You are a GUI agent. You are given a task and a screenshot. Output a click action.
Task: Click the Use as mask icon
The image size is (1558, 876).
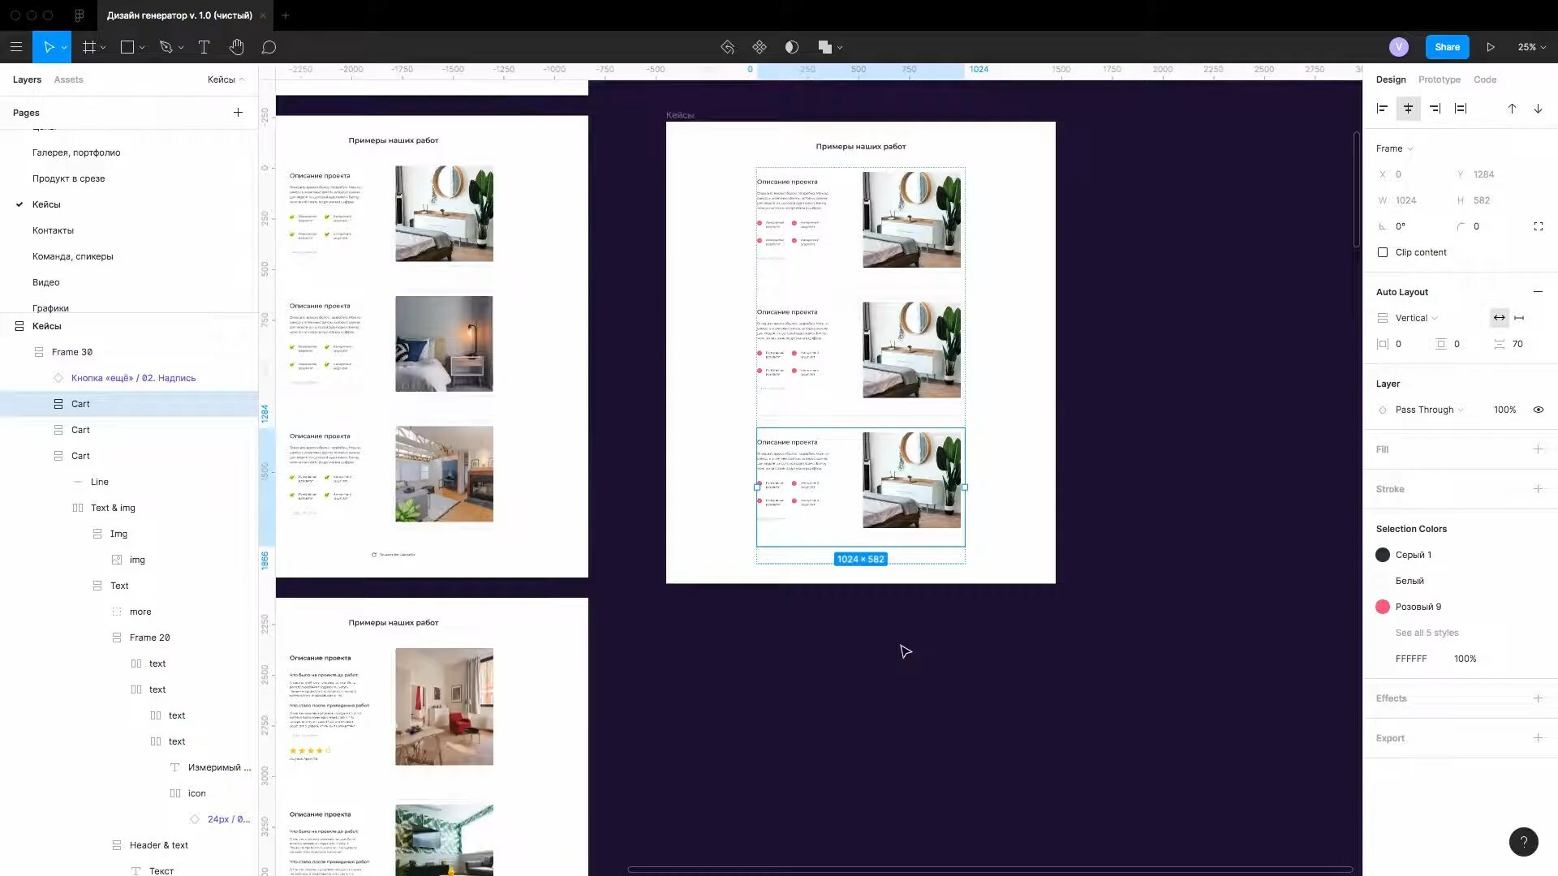[x=792, y=47]
